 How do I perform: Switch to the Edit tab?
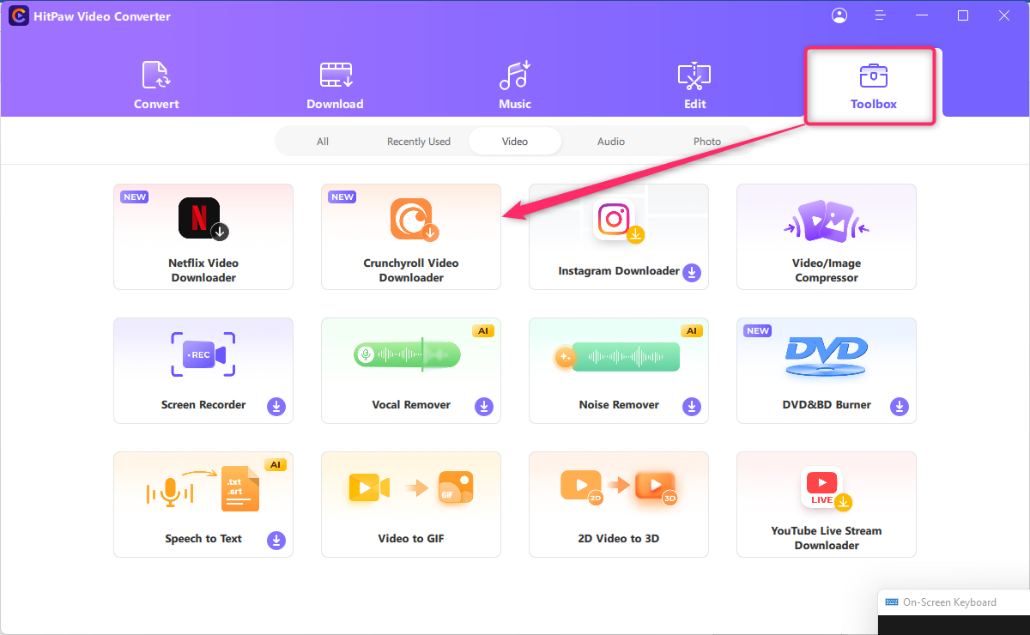(694, 86)
